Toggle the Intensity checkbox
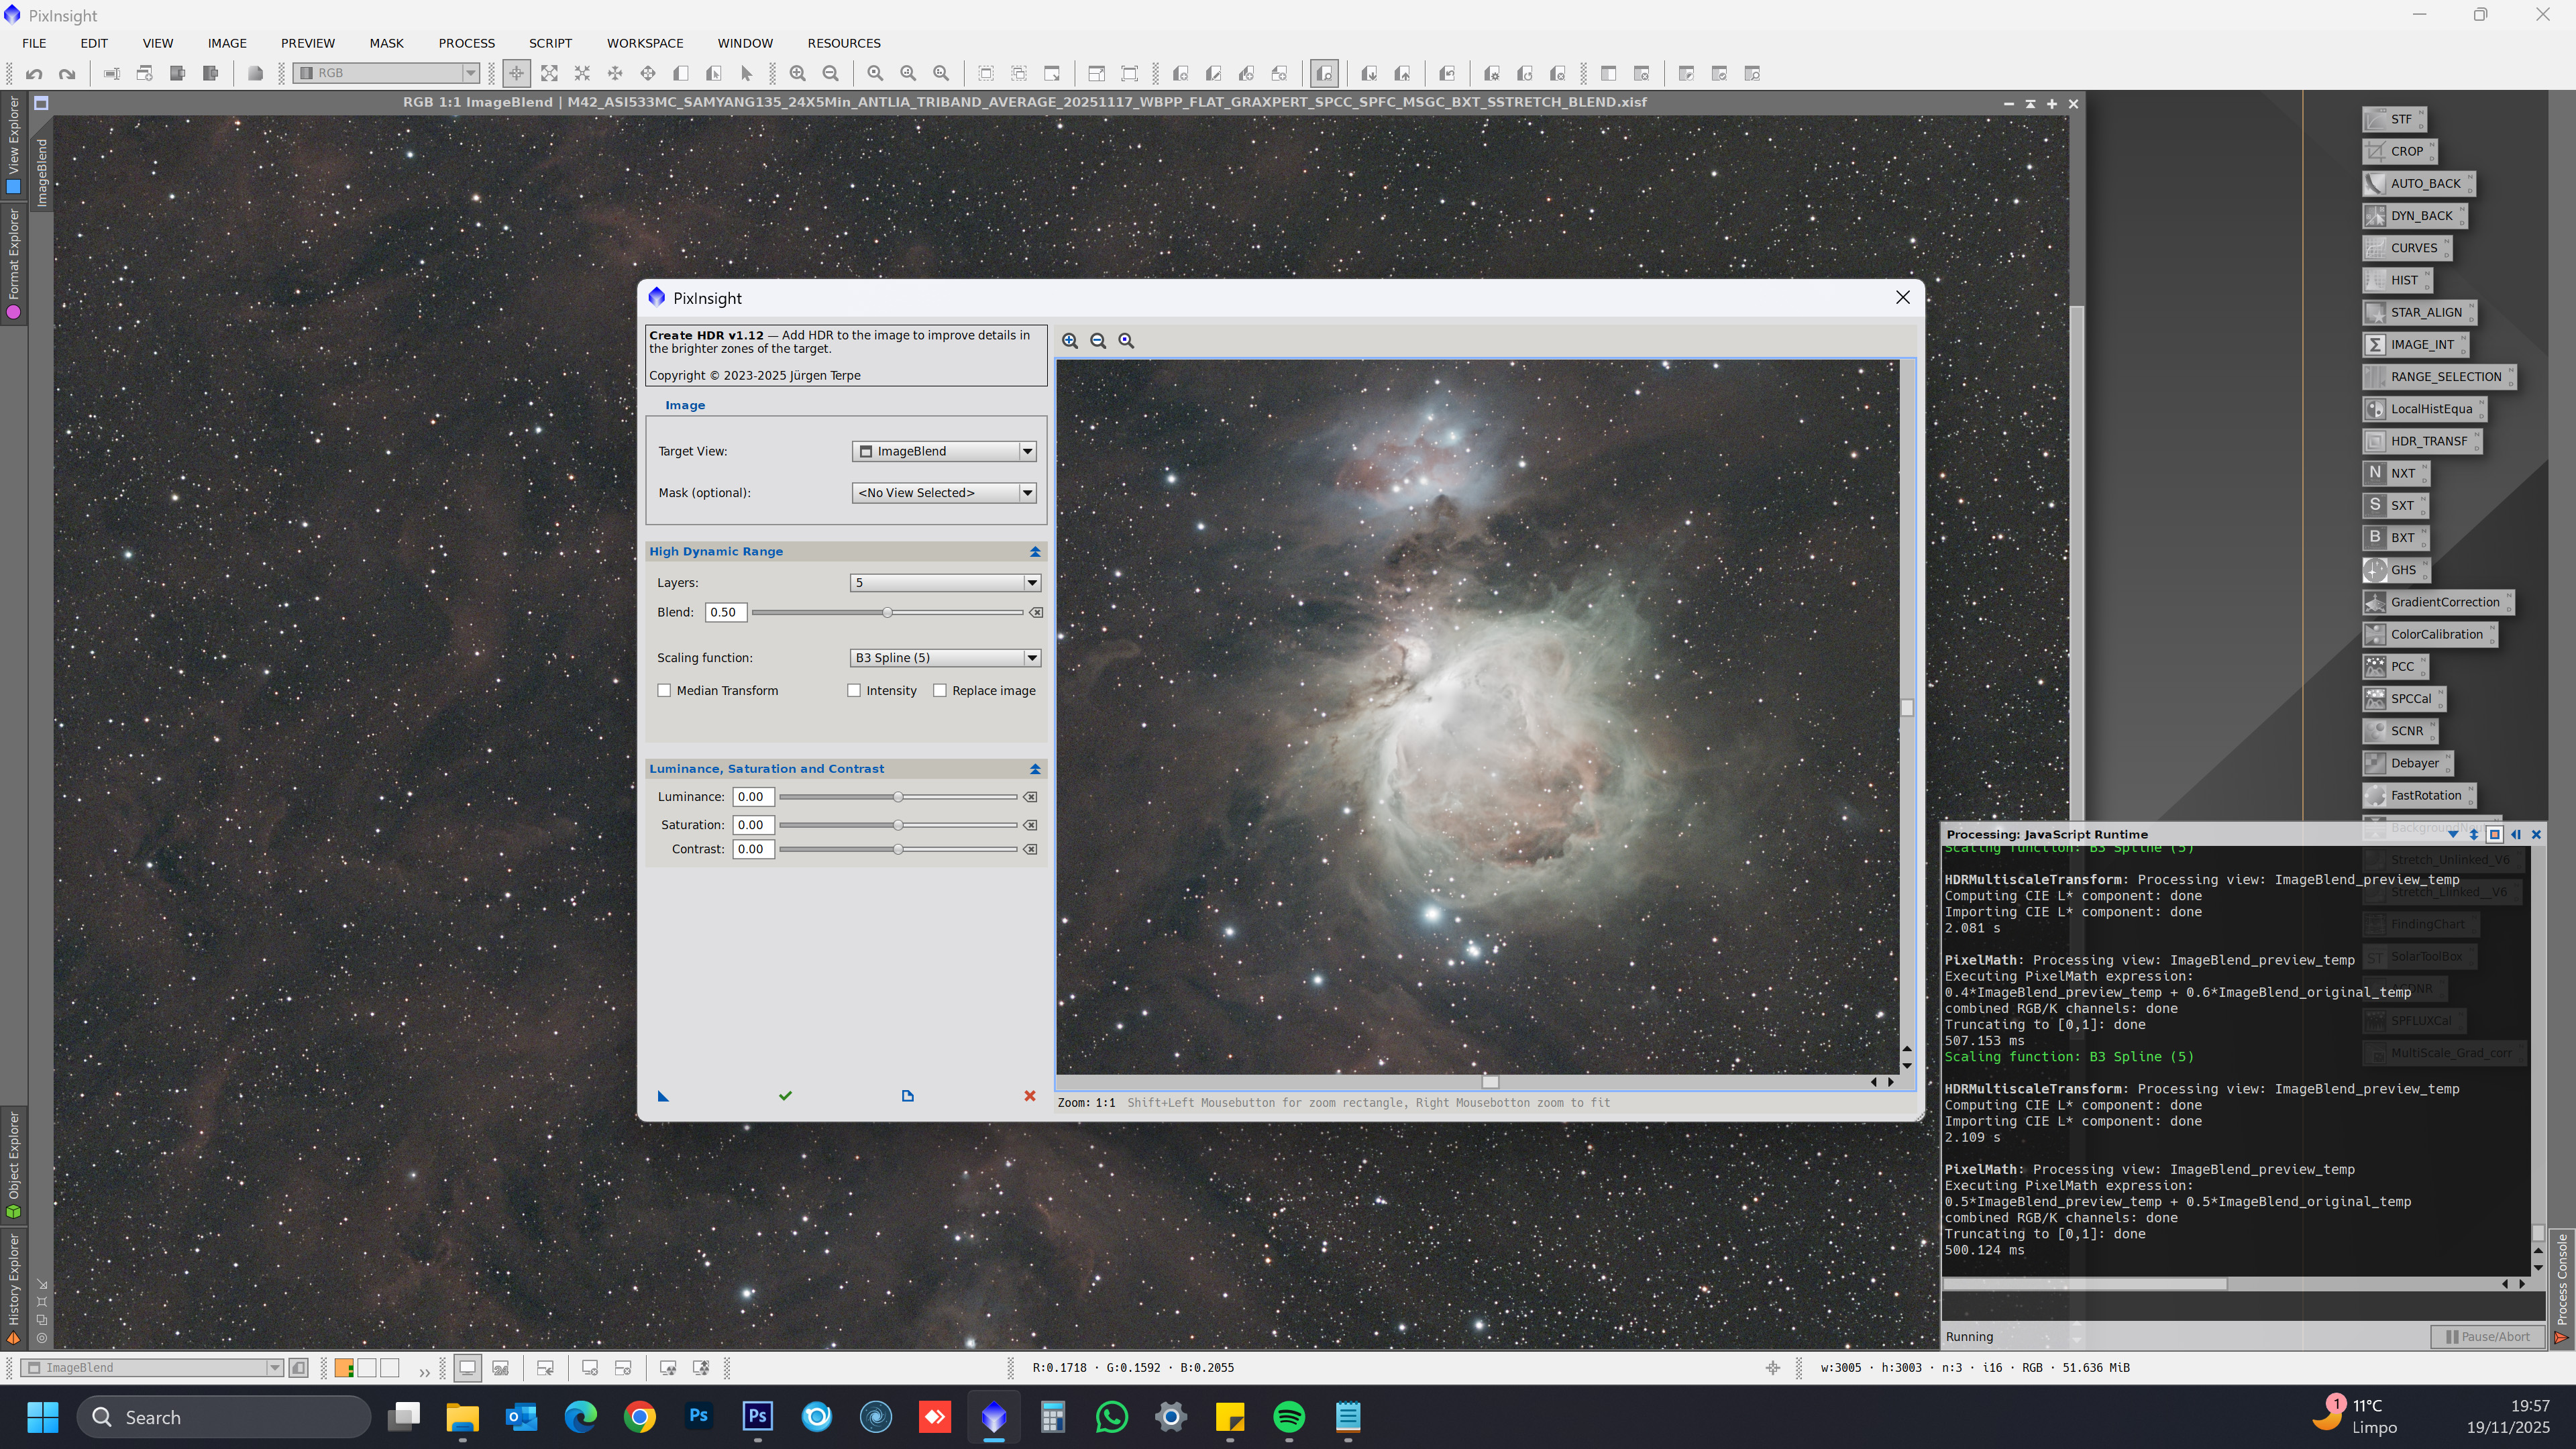This screenshot has height=1449, width=2576. 854,691
